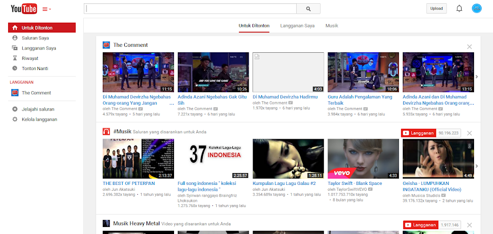Open the #Musik section heading
493x234 pixels.
click(x=122, y=132)
